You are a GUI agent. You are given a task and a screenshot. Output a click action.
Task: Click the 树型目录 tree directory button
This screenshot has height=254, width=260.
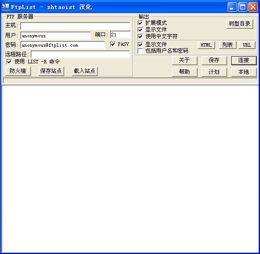(x=240, y=24)
